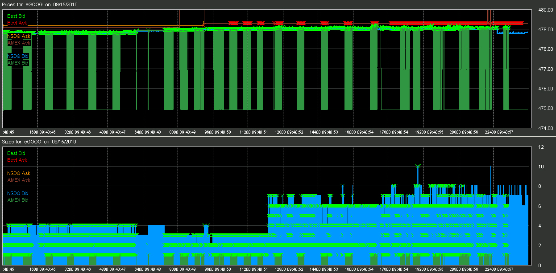
Task: Click the "Prices for eGOOG" chart title
Action: pos(39,4)
